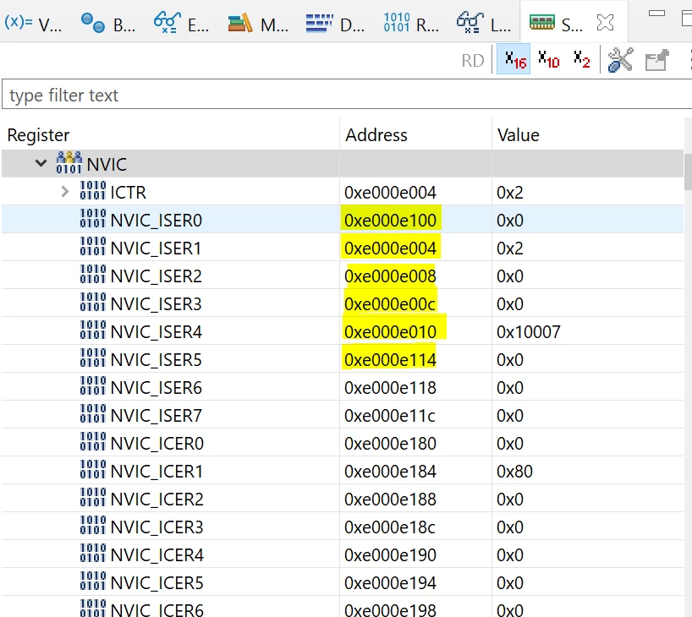The image size is (692, 617).
Task: Open the Expressions view tab icon
Action: 167,23
